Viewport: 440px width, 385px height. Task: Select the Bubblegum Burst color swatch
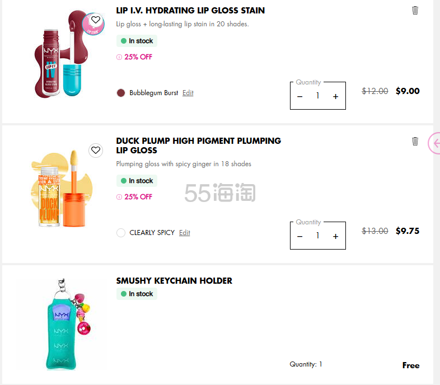(121, 93)
